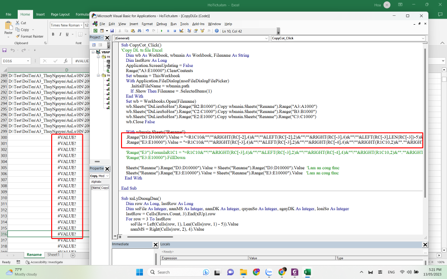
Task: Open VBA help question mark icon
Action: point(217,31)
